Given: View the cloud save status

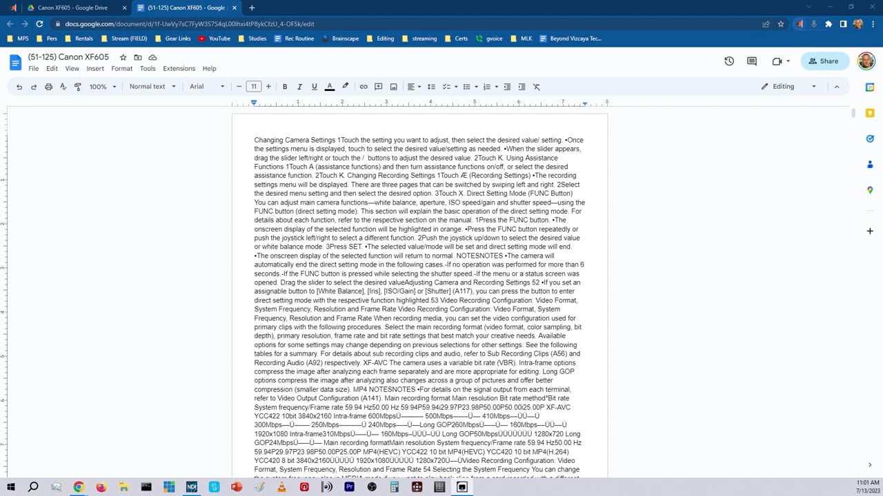Looking at the screenshot, I should [152, 57].
